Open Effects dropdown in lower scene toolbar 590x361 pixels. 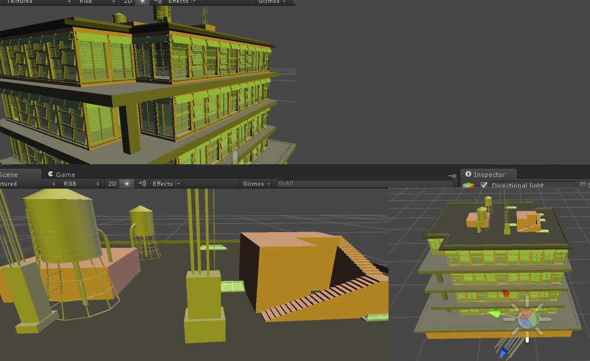tap(166, 183)
